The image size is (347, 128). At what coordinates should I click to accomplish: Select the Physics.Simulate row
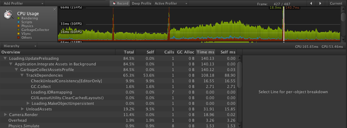(x=118, y=126)
